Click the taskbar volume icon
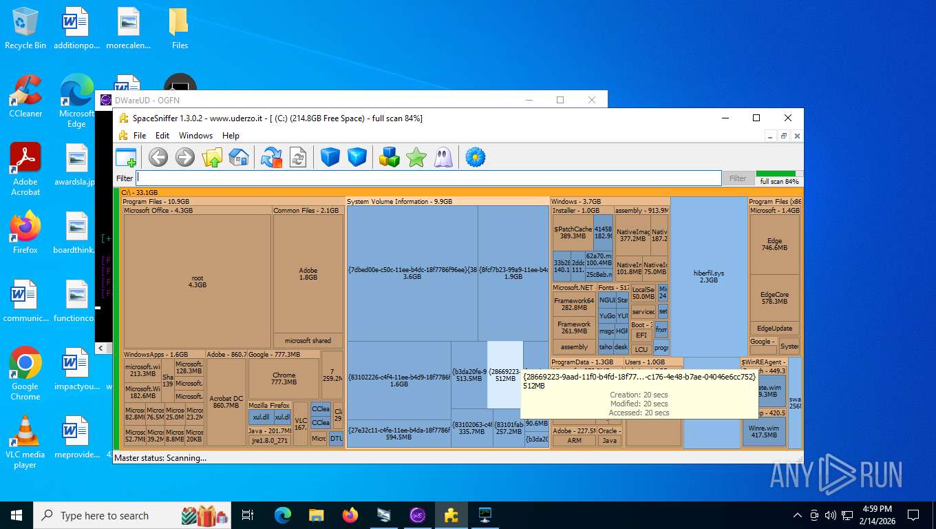The height and width of the screenshot is (529, 936). coord(830,515)
